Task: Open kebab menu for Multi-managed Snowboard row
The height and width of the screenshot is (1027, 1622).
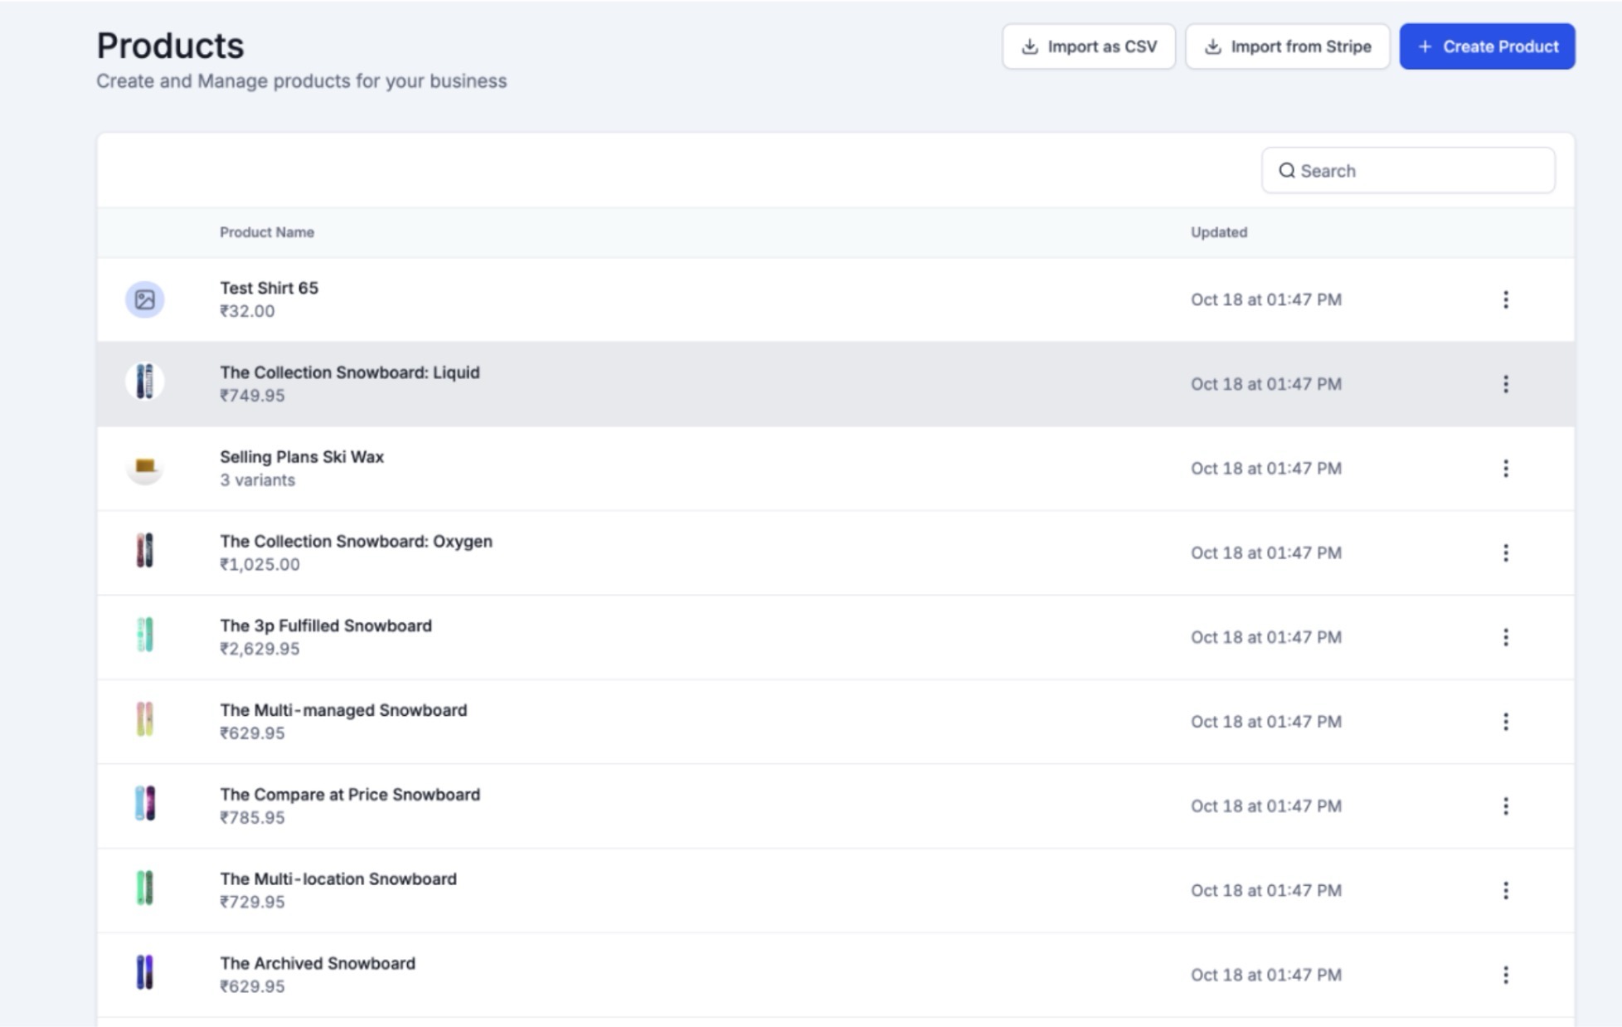Action: point(1505,722)
